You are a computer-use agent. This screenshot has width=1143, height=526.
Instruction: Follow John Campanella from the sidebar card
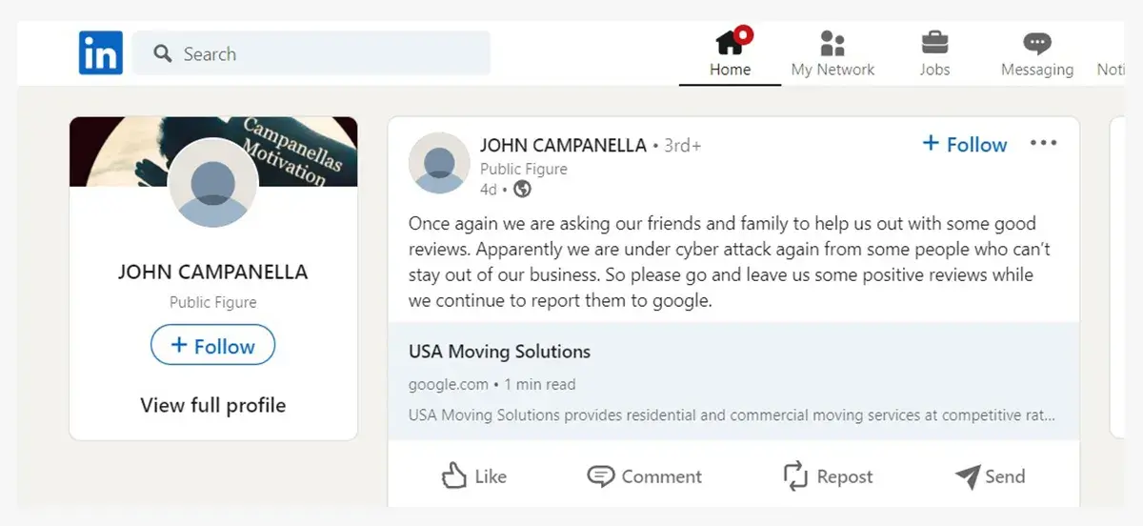pos(212,346)
